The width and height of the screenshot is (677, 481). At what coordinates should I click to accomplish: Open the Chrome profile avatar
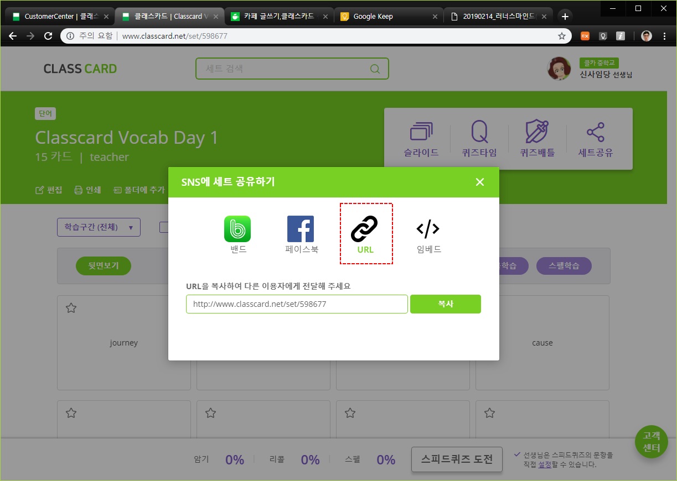tap(647, 36)
